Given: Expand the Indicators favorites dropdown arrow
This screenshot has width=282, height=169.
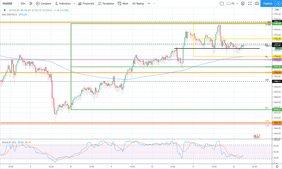Looking at the screenshot, I should (x=74, y=4).
